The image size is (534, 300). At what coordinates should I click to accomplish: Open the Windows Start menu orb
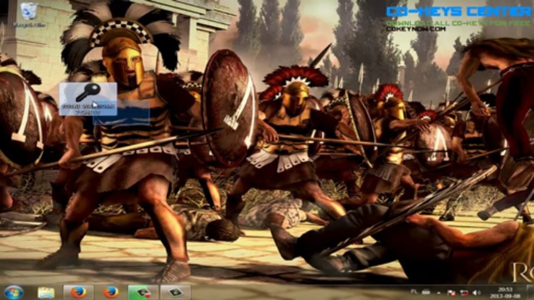pos(14,292)
